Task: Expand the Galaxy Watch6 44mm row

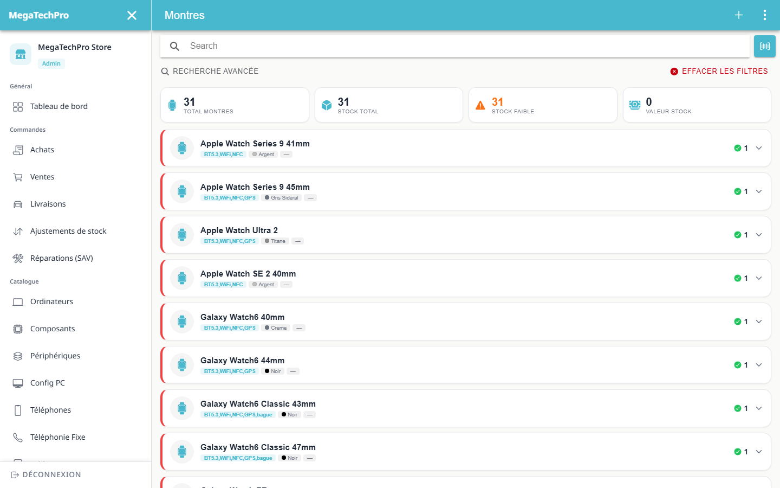Action: tap(759, 365)
